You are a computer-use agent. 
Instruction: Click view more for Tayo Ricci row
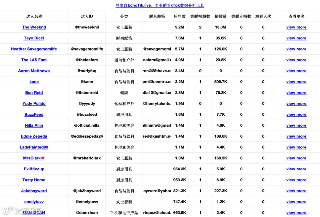[296, 38]
